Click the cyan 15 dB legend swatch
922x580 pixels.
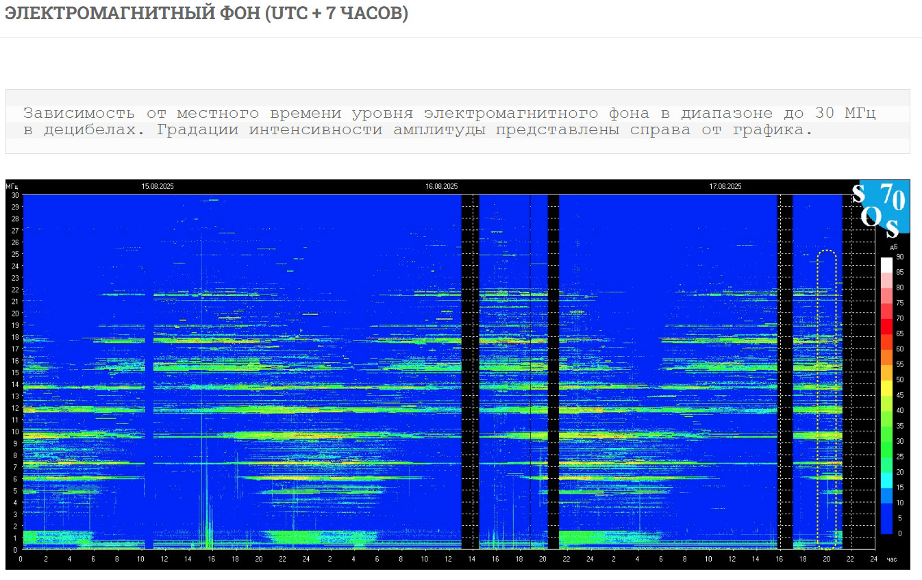tap(886, 479)
